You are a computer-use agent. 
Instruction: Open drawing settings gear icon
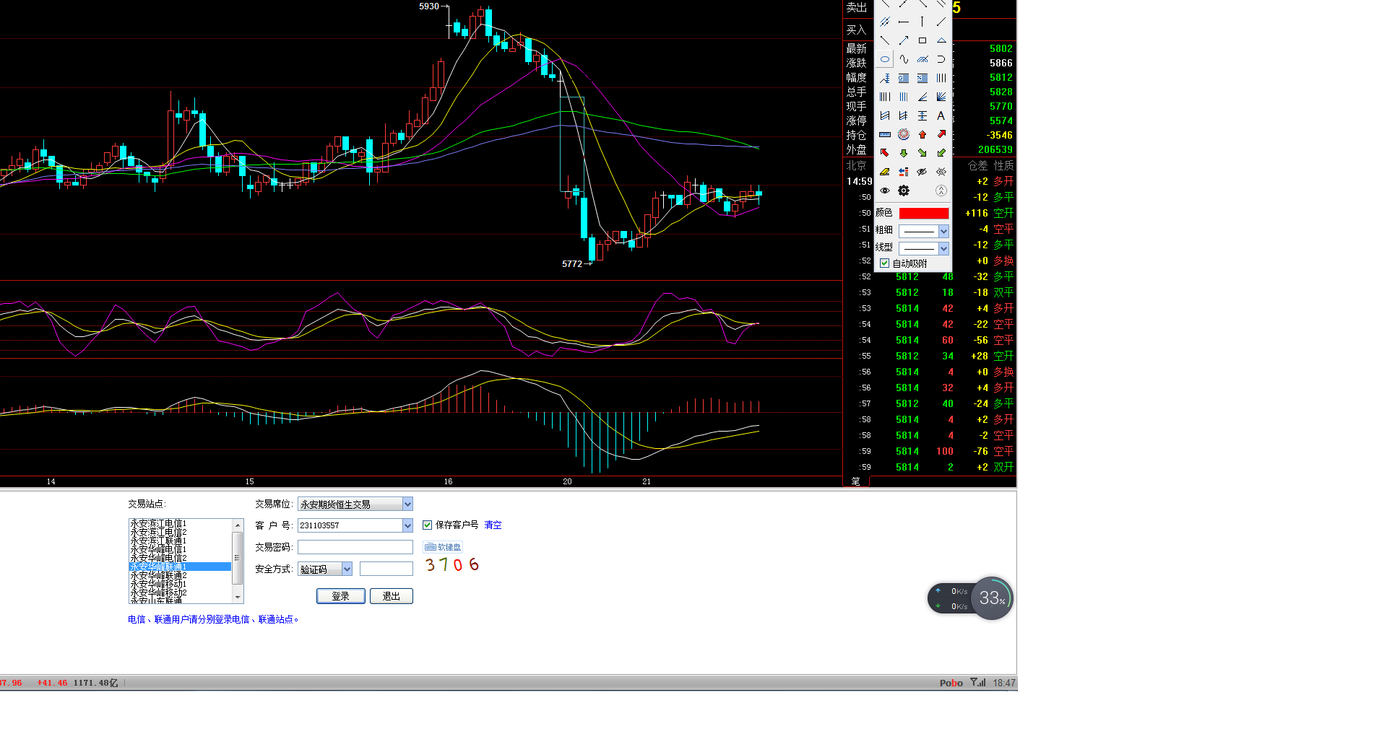(x=903, y=191)
